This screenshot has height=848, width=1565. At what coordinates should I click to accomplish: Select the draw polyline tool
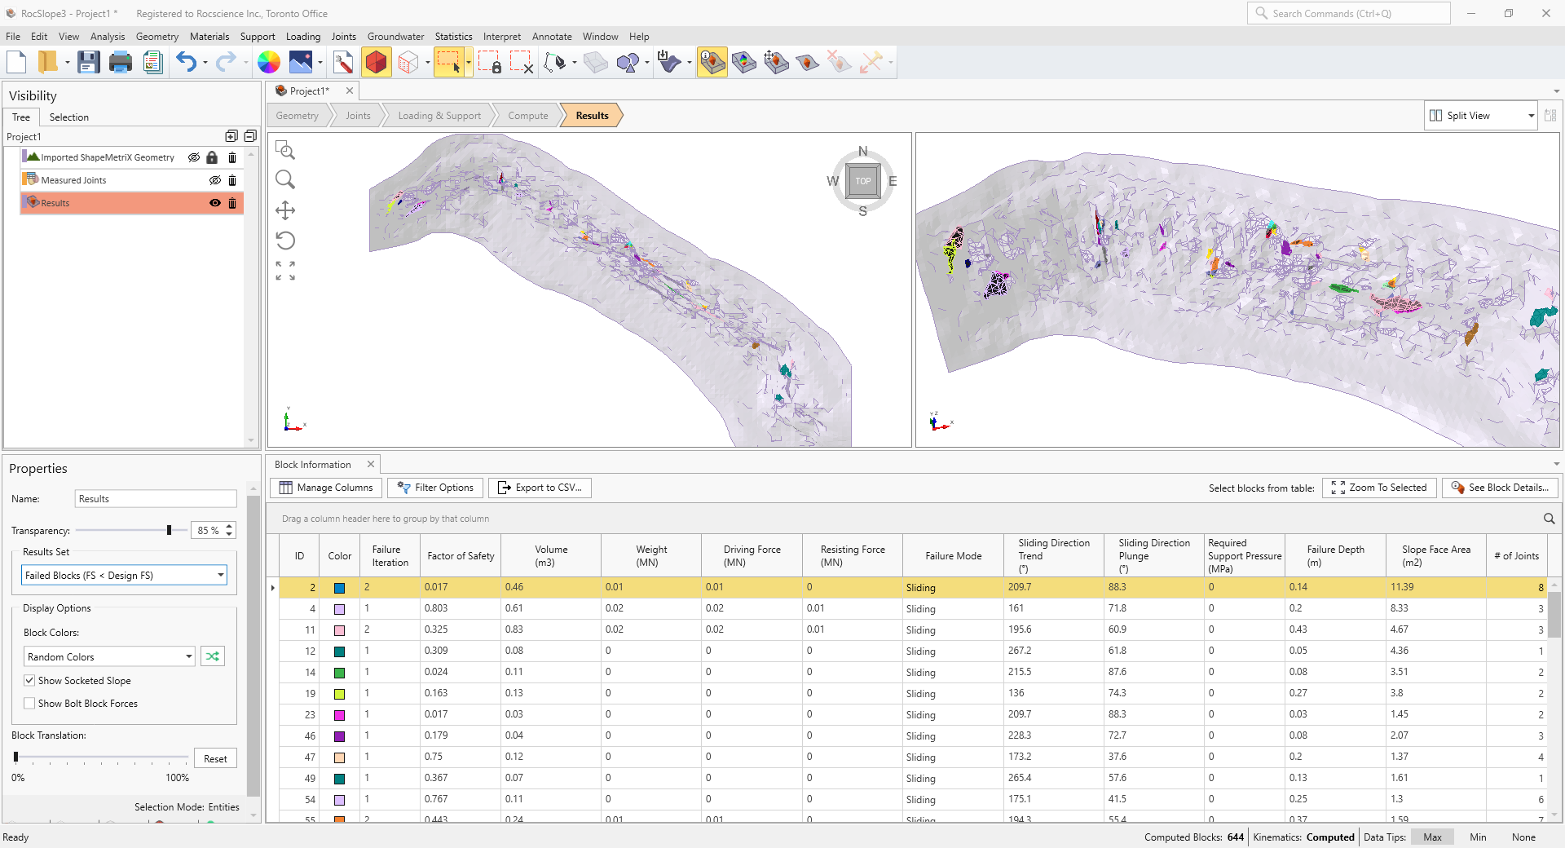coord(555,62)
